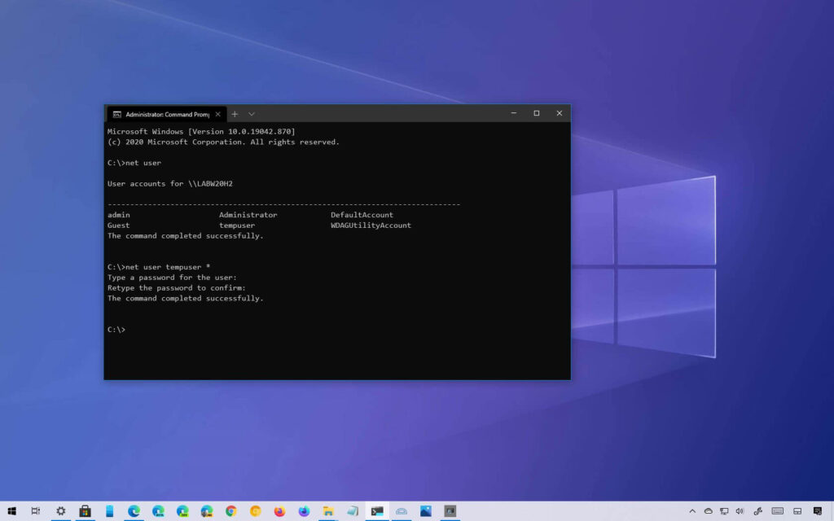
Task: Launch Microsoft Edge stable from taskbar
Action: click(134, 511)
